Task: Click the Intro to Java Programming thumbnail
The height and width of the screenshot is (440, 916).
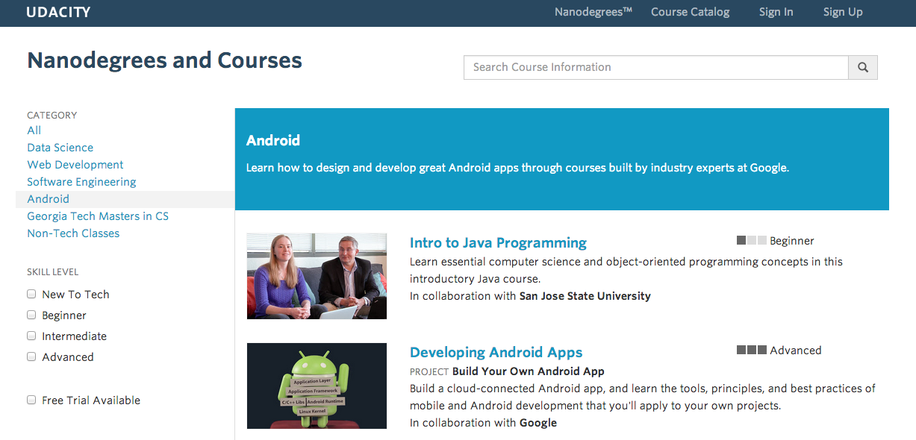Action: (x=317, y=276)
